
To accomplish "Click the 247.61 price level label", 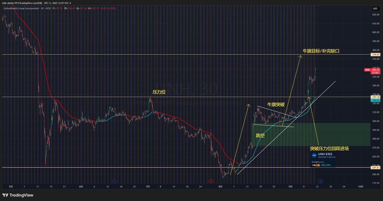I will pos(376,167).
